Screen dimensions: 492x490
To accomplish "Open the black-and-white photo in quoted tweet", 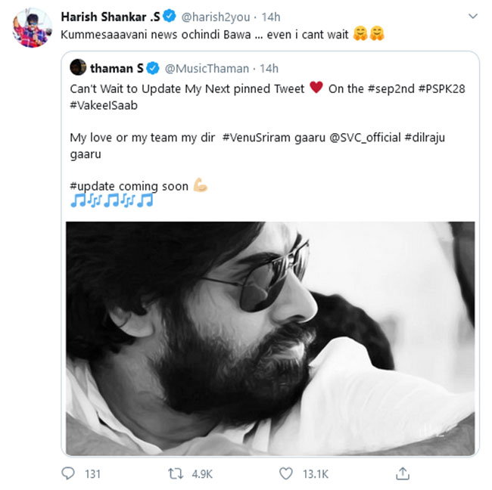I will pyautogui.click(x=270, y=338).
